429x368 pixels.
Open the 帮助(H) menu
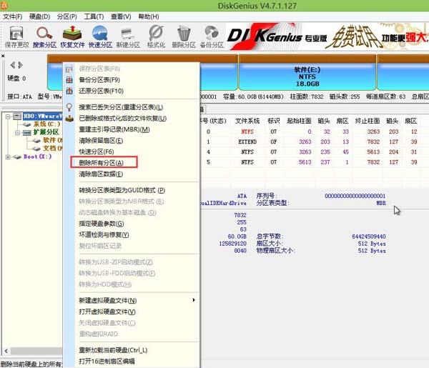coord(148,16)
